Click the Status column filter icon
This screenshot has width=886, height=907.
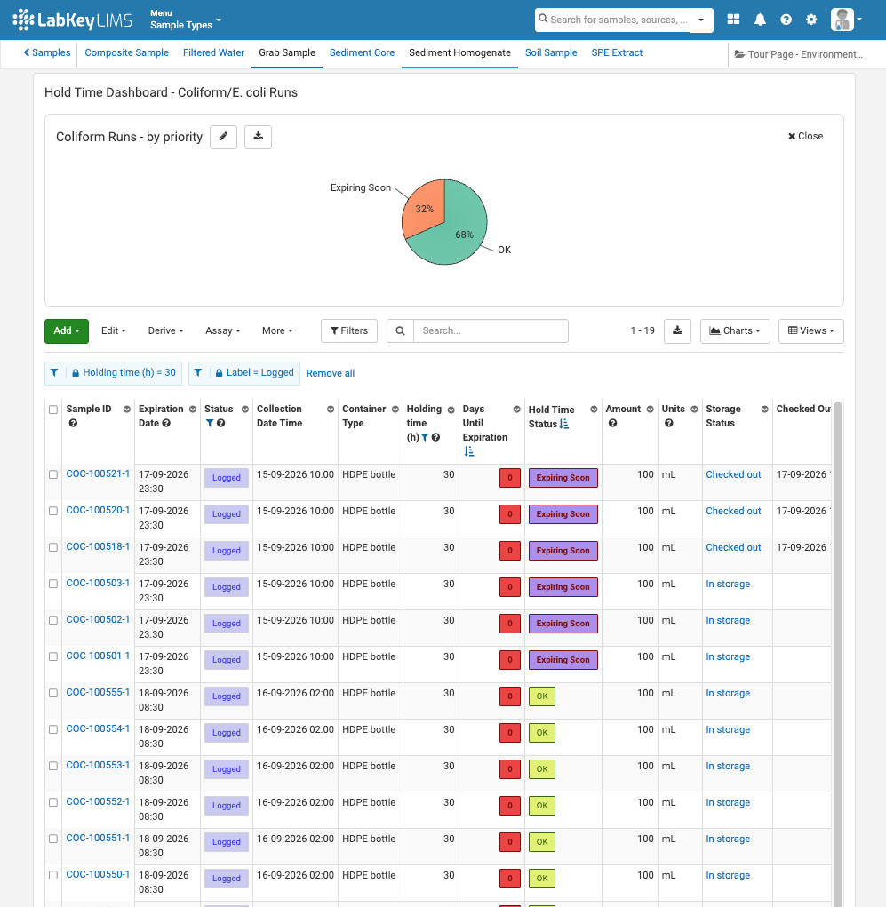click(210, 423)
